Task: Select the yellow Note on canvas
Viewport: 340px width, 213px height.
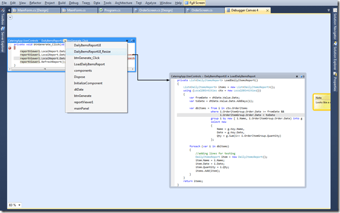Action: tap(322, 102)
